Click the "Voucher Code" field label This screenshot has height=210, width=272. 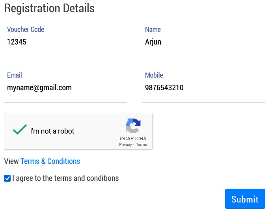[26, 30]
